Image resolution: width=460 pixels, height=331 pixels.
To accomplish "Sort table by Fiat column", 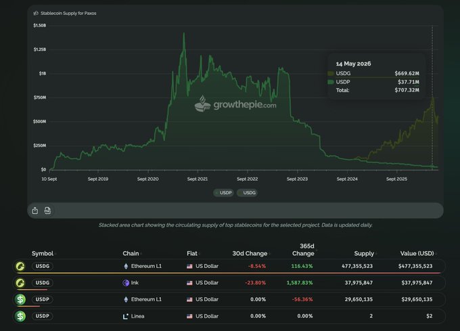I will click(x=193, y=254).
